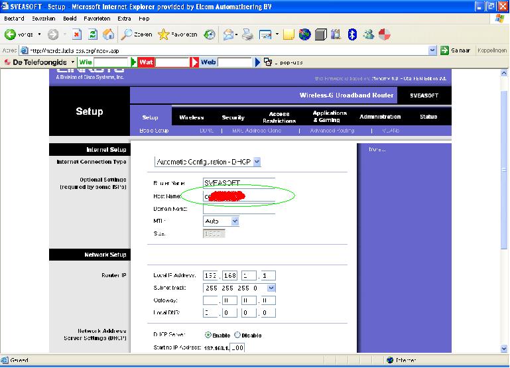The image size is (510, 368).
Task: Click the Refresh page icon
Action: pos(93,34)
